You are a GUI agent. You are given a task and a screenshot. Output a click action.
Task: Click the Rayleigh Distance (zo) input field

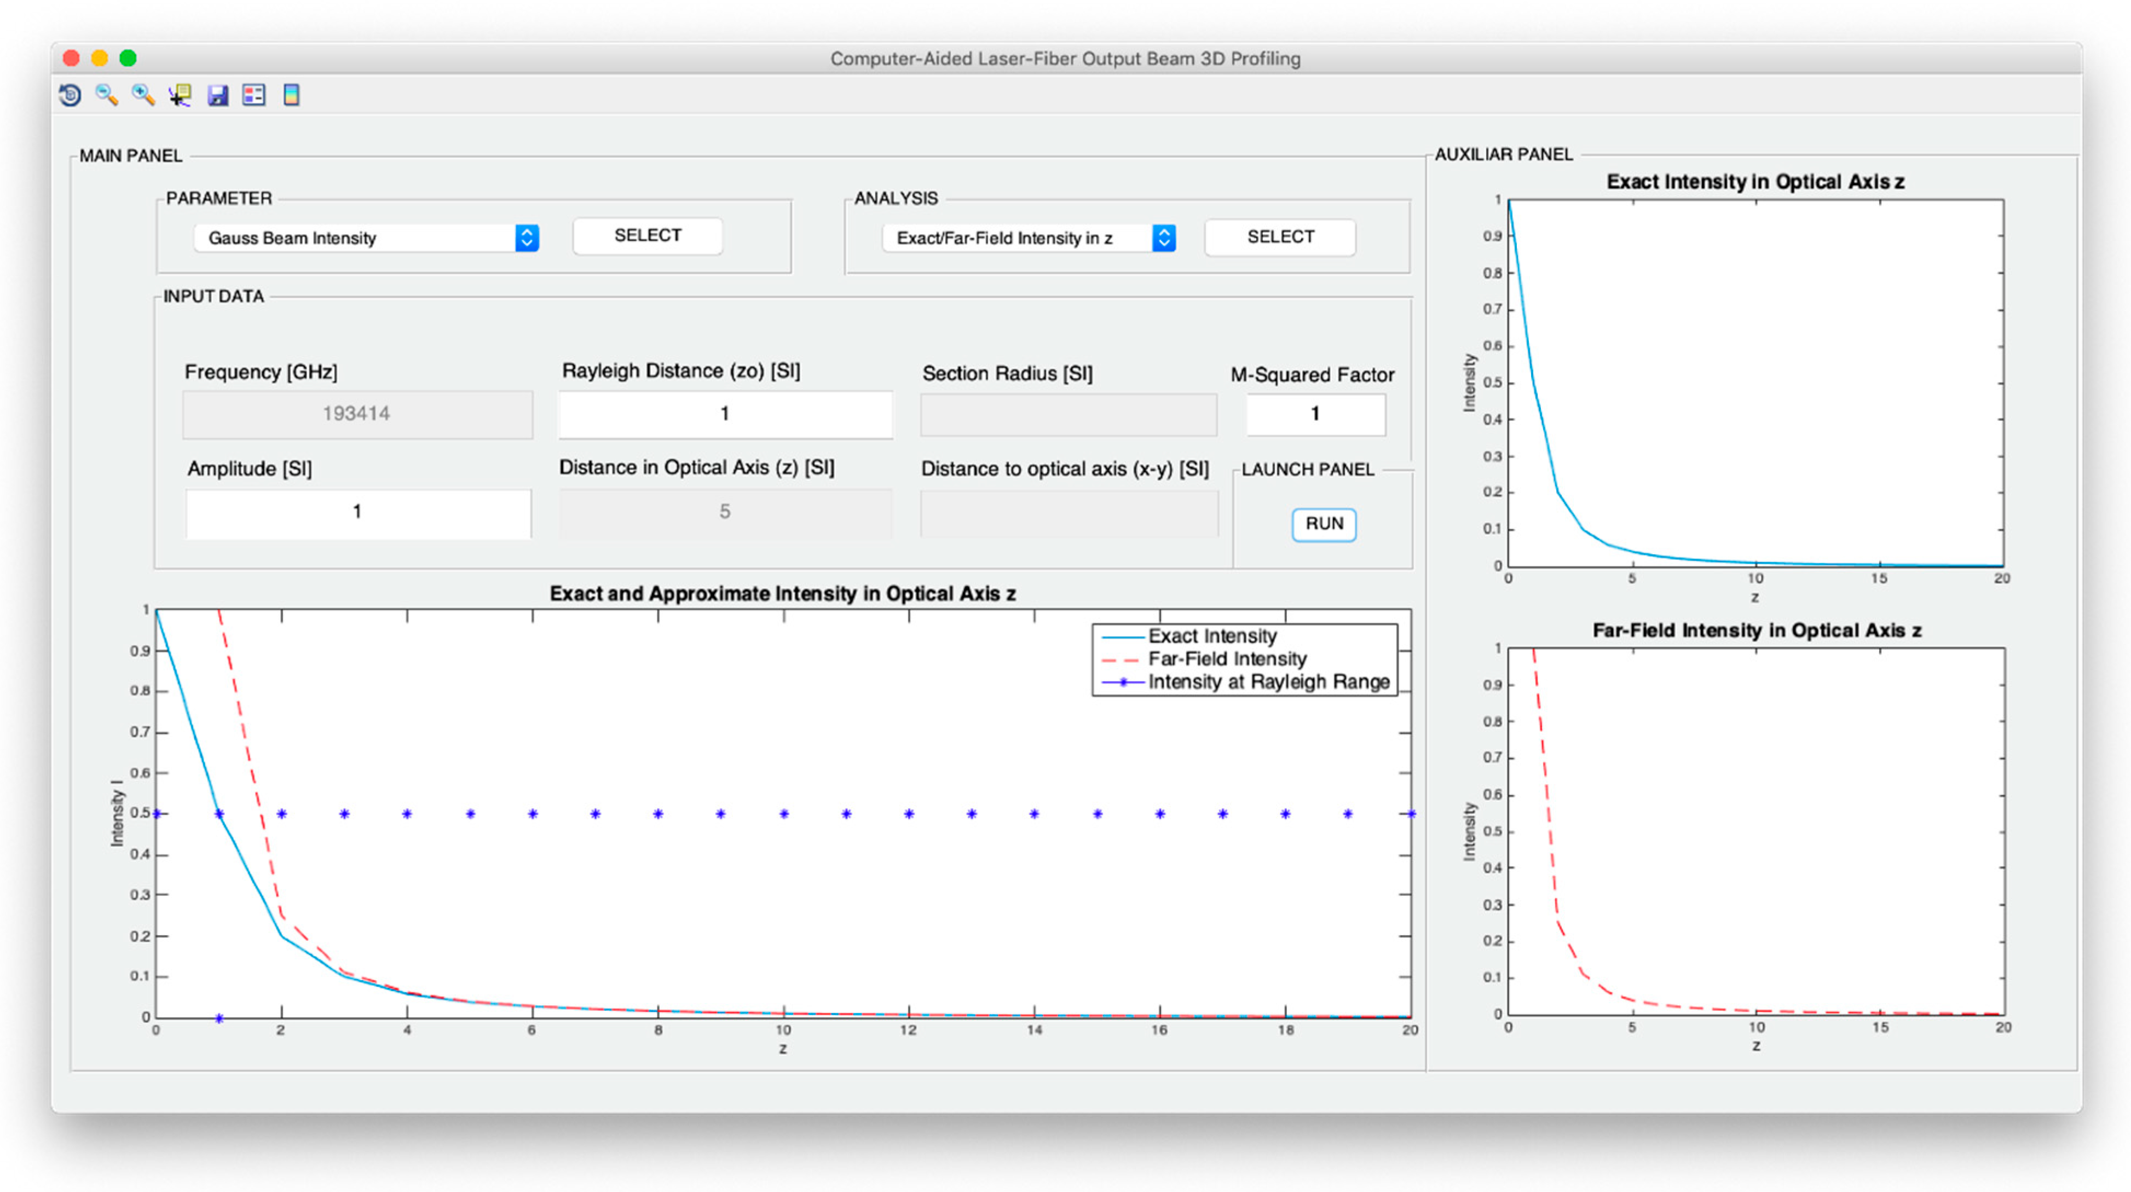(x=725, y=414)
